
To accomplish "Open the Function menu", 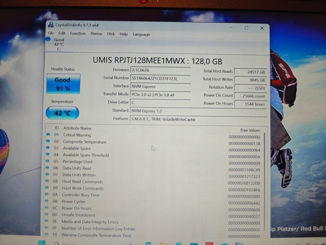I will pos(78,33).
